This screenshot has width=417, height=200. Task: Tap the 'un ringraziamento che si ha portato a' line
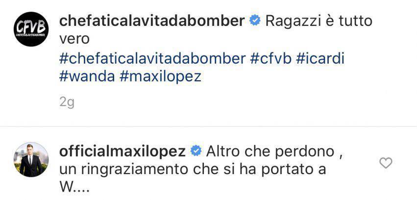pyautogui.click(x=193, y=170)
